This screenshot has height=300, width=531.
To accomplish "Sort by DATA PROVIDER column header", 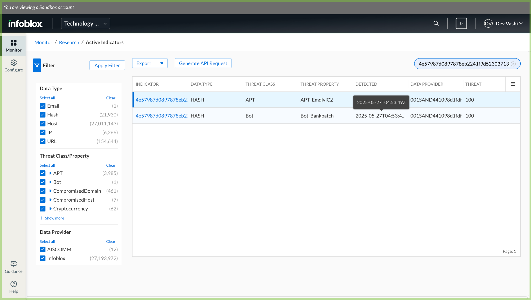I will point(427,84).
